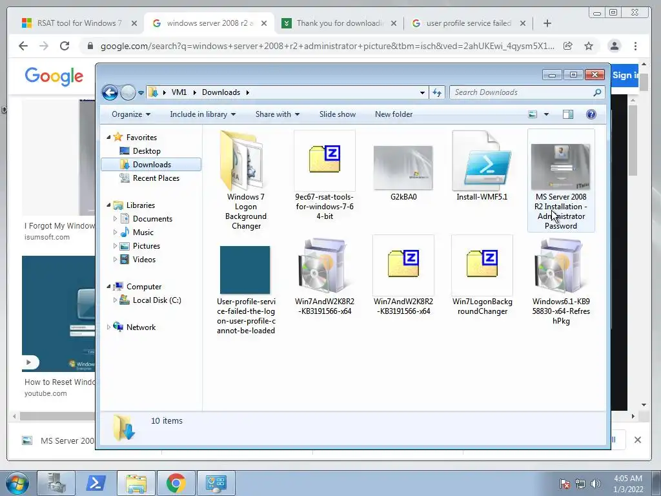
Task: Switch to RSAT tool for Windows 7 tab
Action: 79,23
